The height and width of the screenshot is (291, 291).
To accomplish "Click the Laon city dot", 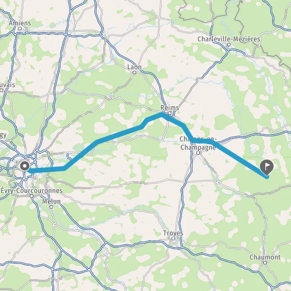I will pyautogui.click(x=134, y=73).
